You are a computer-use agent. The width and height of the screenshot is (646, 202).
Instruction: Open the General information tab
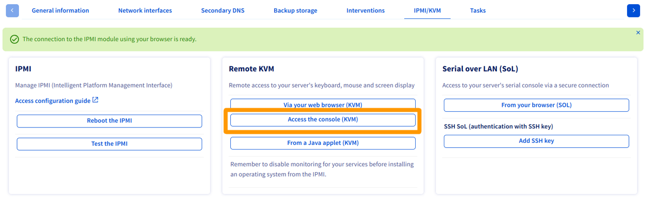[60, 11]
